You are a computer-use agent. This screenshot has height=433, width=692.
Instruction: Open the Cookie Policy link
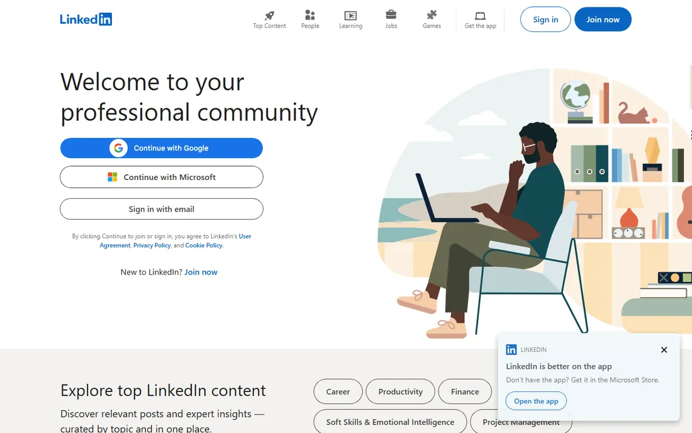[x=204, y=245]
